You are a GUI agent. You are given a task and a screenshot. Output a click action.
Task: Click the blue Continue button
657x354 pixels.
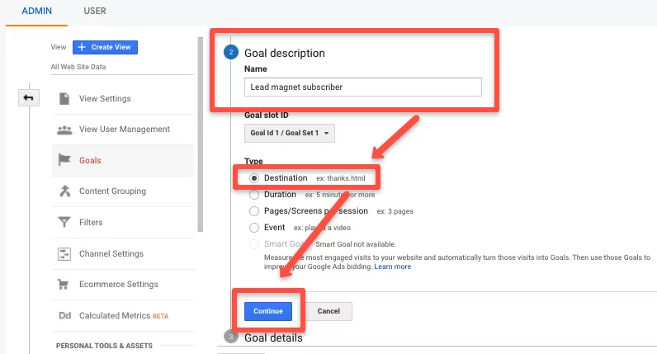[268, 311]
